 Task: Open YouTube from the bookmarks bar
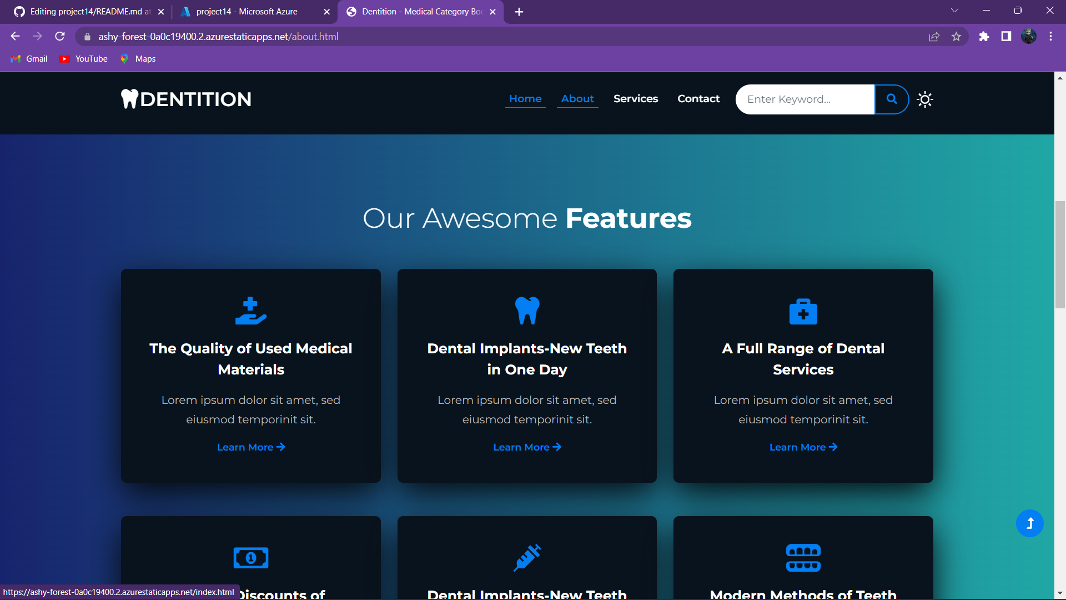pyautogui.click(x=83, y=59)
